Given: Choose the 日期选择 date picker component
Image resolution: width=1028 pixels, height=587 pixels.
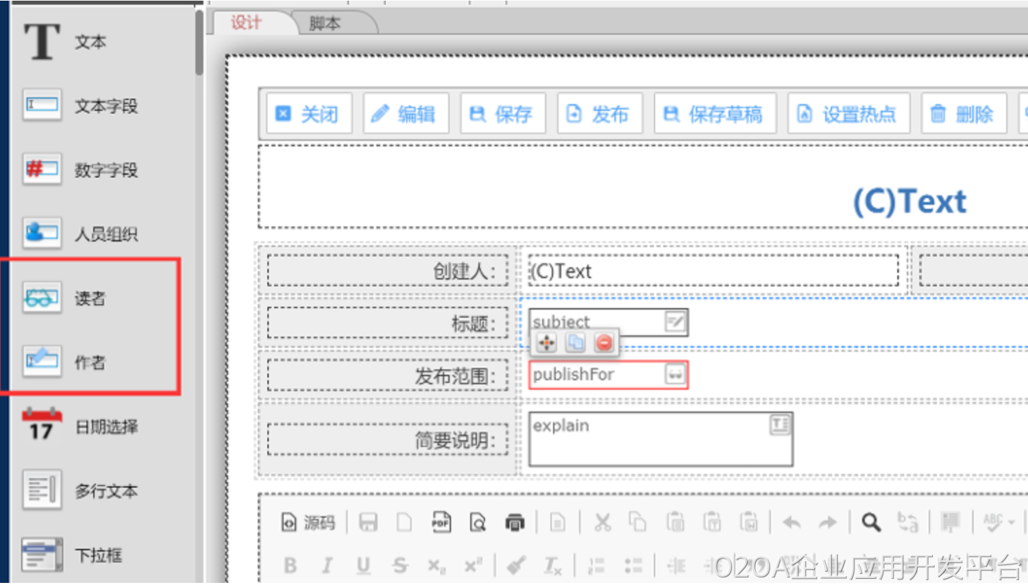Looking at the screenshot, I should (42, 425).
